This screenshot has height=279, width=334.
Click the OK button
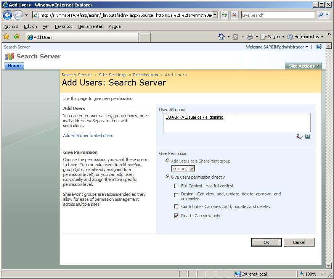tap(266, 242)
